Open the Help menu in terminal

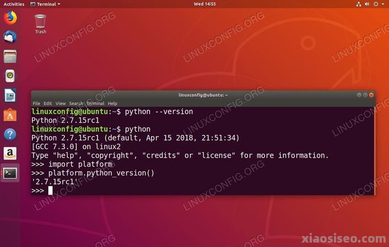112,103
